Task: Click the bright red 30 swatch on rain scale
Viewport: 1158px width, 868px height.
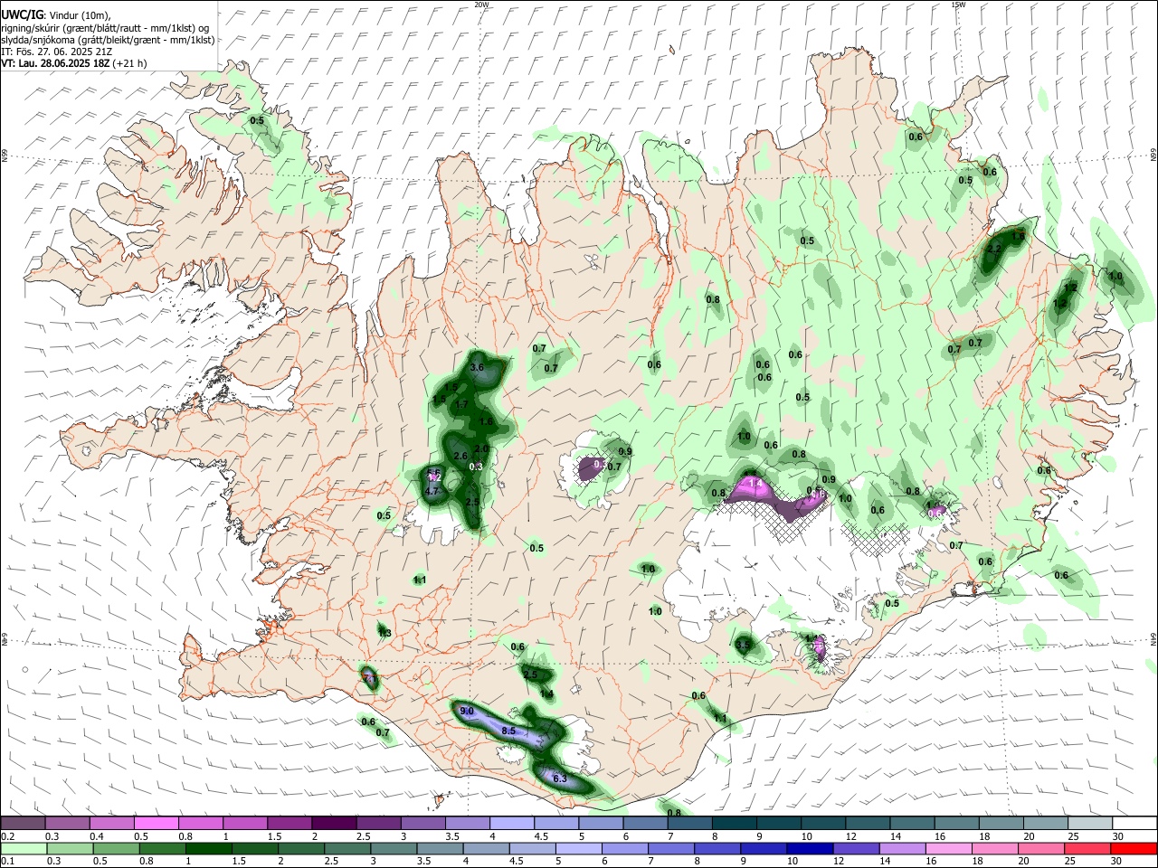Action: pyautogui.click(x=1134, y=849)
